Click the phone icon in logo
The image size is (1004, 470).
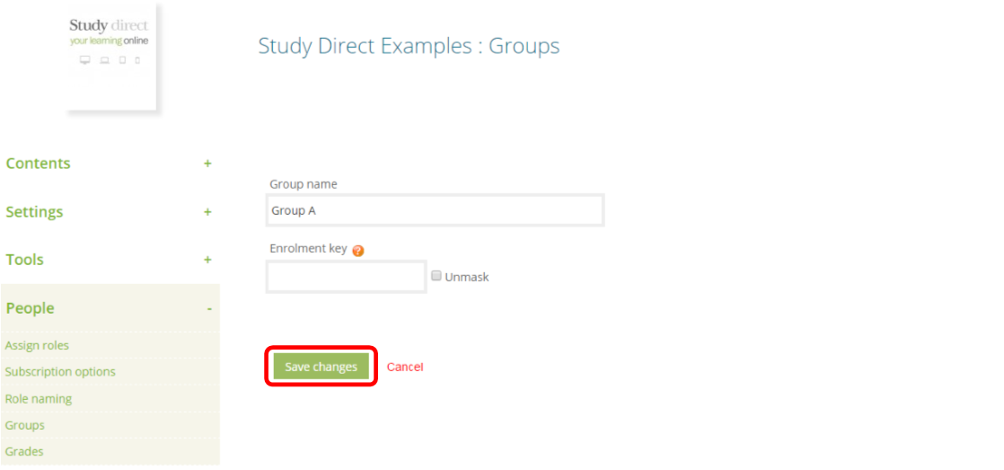137,60
